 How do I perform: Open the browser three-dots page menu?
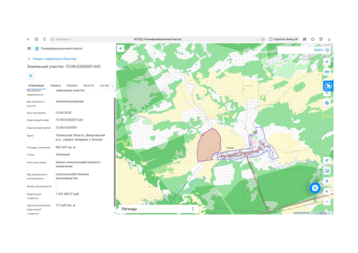258,39
